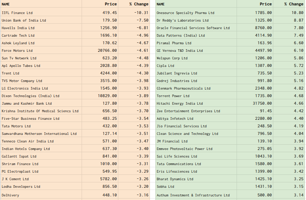Click Oracle Financial Services Software Ltd
The image size is (306, 200).
(193, 28)
